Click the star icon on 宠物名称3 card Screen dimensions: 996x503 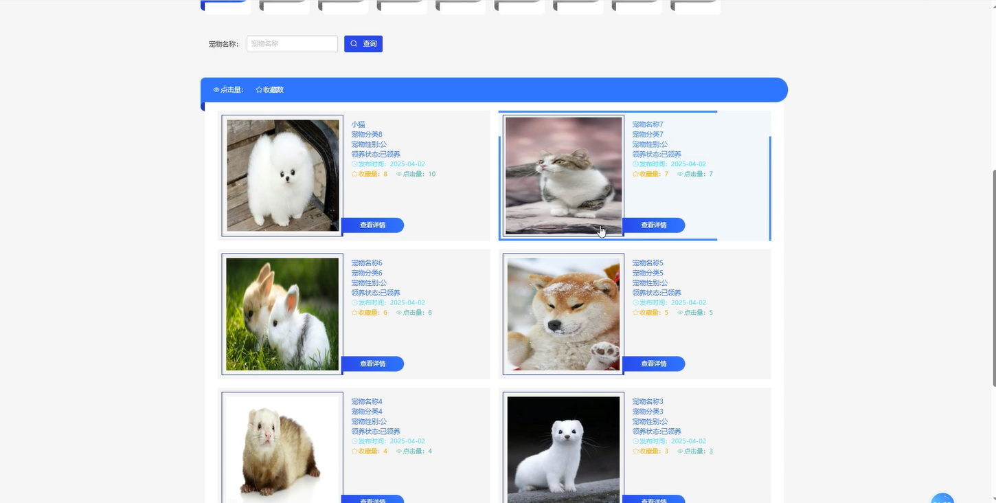[x=635, y=451]
